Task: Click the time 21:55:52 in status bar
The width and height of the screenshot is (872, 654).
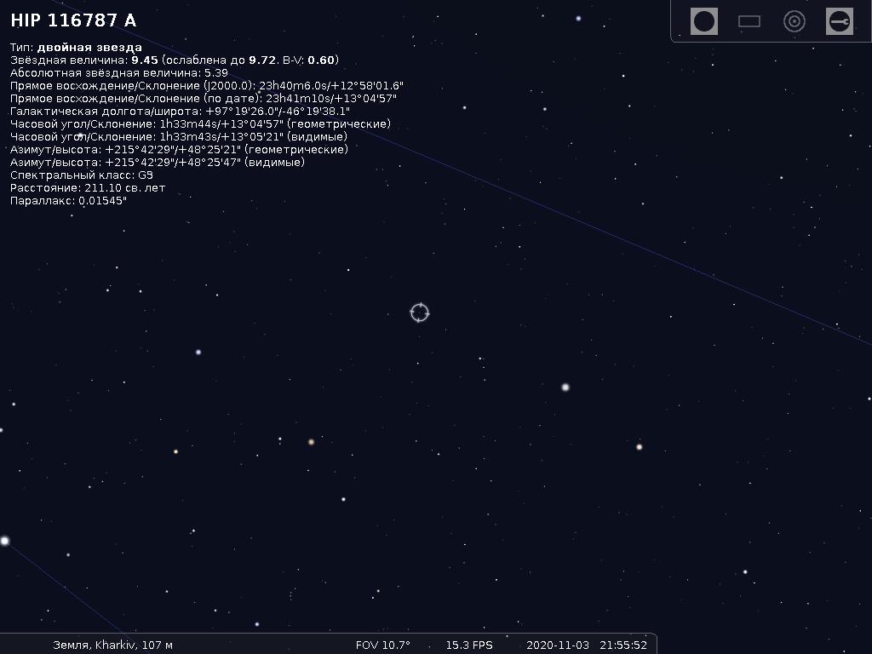Action: (x=623, y=645)
